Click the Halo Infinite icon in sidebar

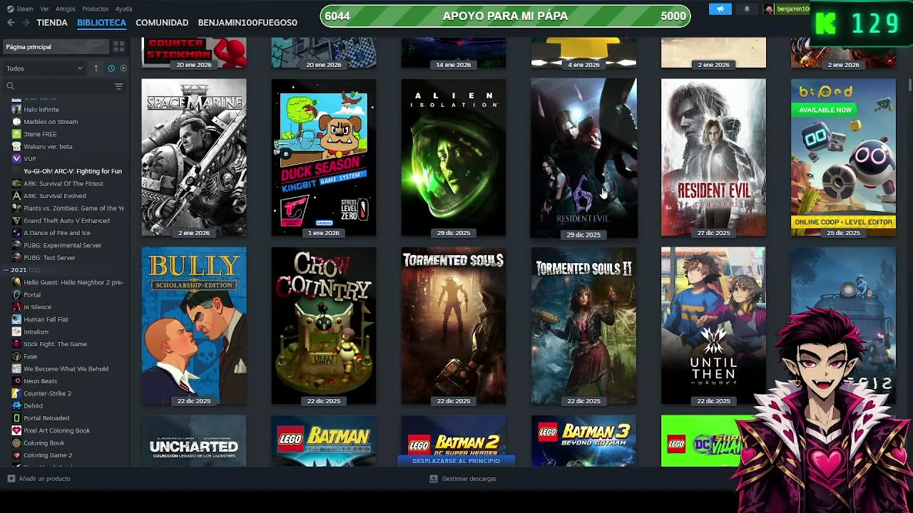point(16,109)
